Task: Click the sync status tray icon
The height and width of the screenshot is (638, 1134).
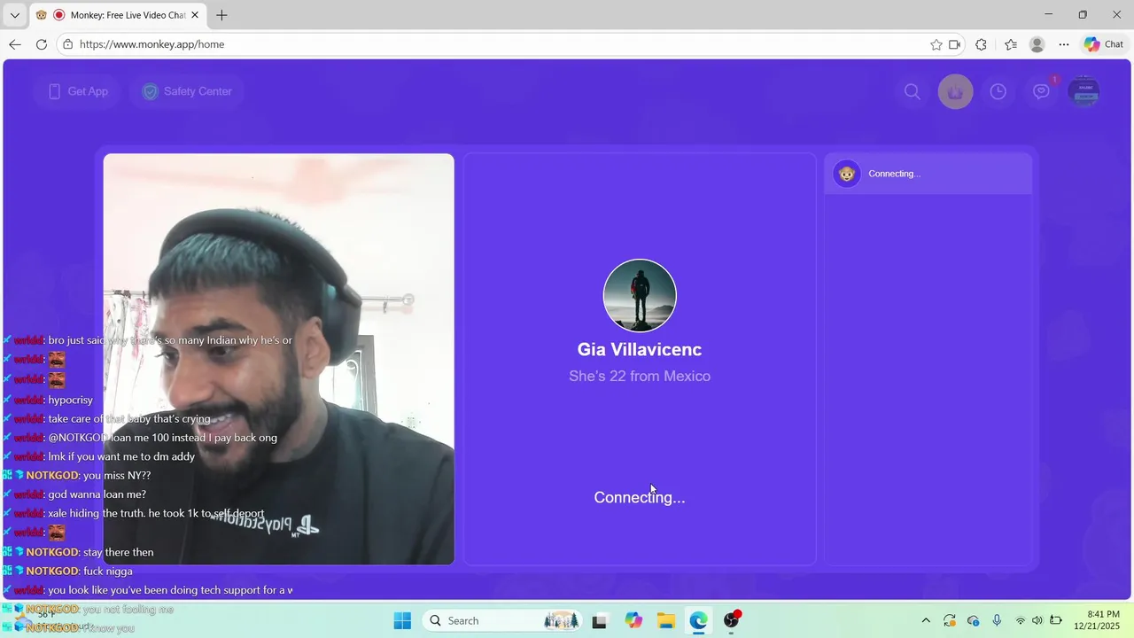Action: [950, 620]
